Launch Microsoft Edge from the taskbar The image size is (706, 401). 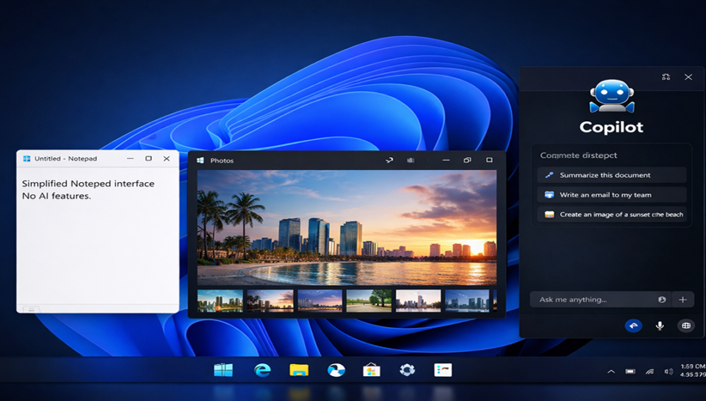pyautogui.click(x=262, y=370)
